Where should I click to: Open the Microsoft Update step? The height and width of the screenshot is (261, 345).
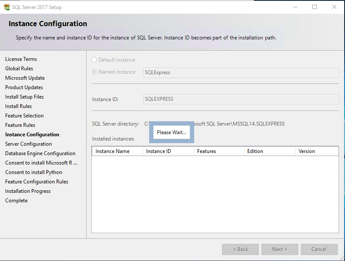pyautogui.click(x=25, y=78)
